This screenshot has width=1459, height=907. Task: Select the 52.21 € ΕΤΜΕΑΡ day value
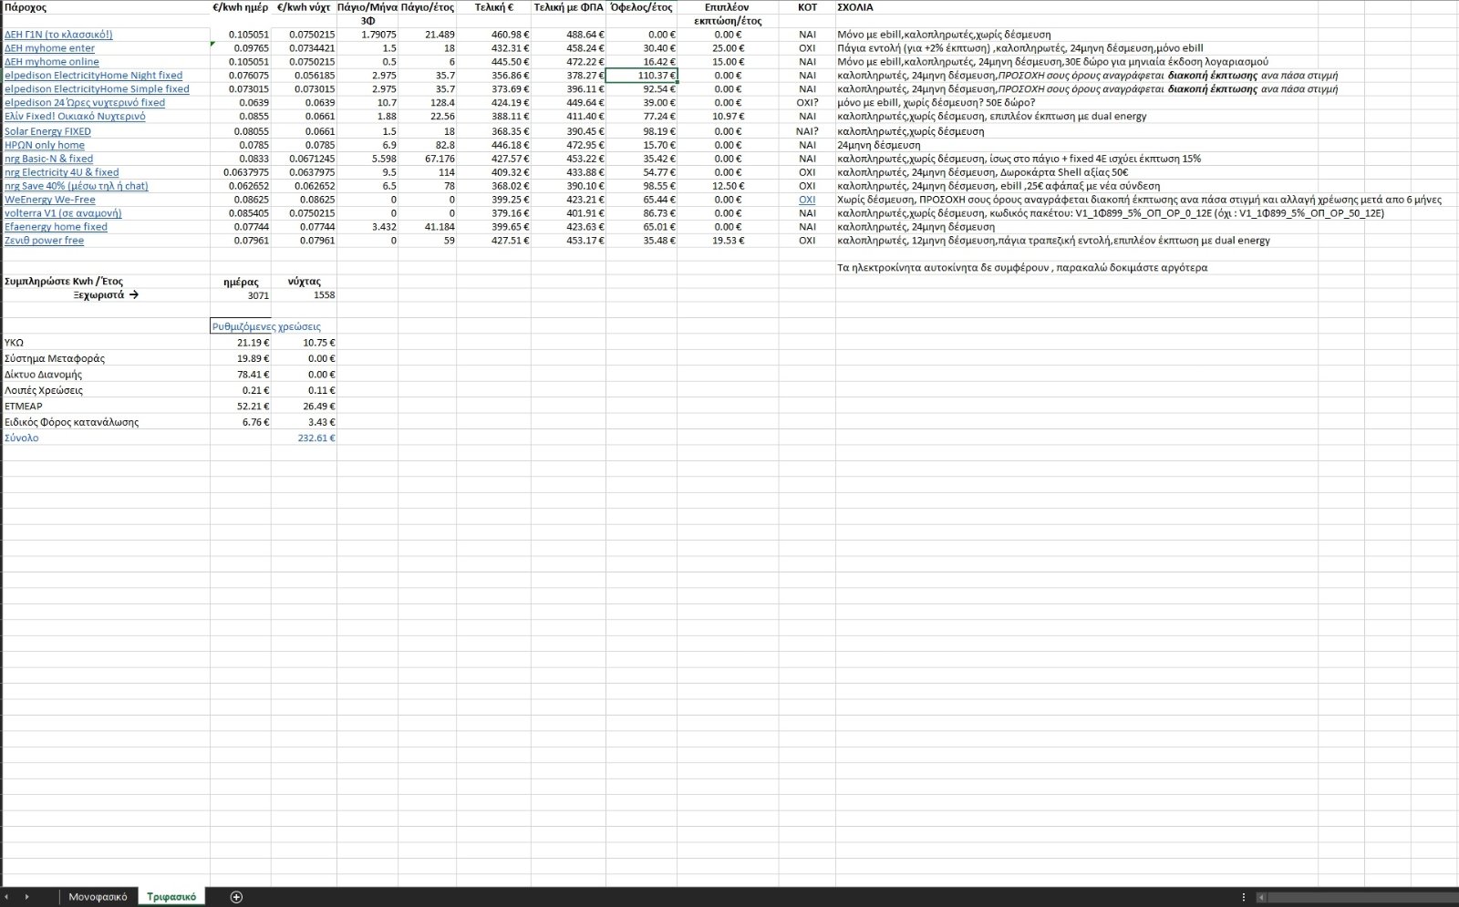pos(240,407)
